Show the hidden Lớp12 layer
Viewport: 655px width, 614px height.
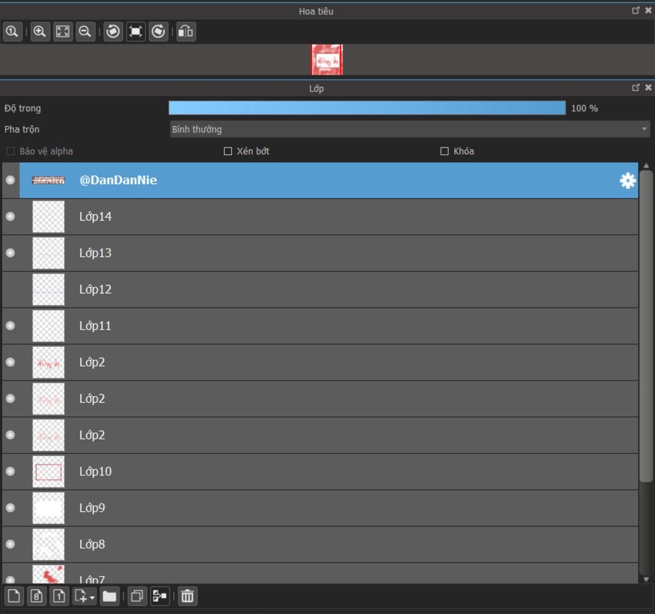click(10, 289)
